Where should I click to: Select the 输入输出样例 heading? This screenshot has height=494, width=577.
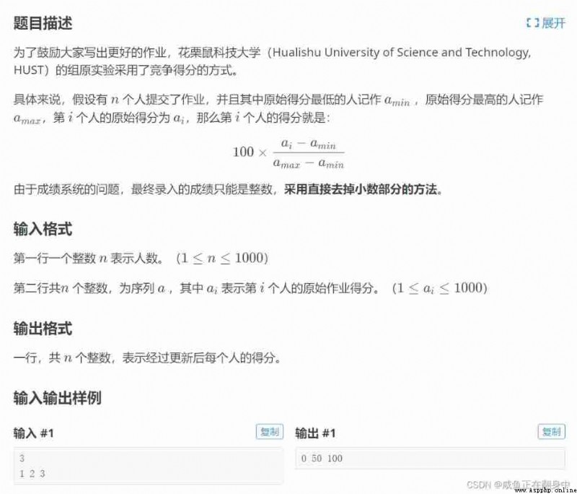58,398
